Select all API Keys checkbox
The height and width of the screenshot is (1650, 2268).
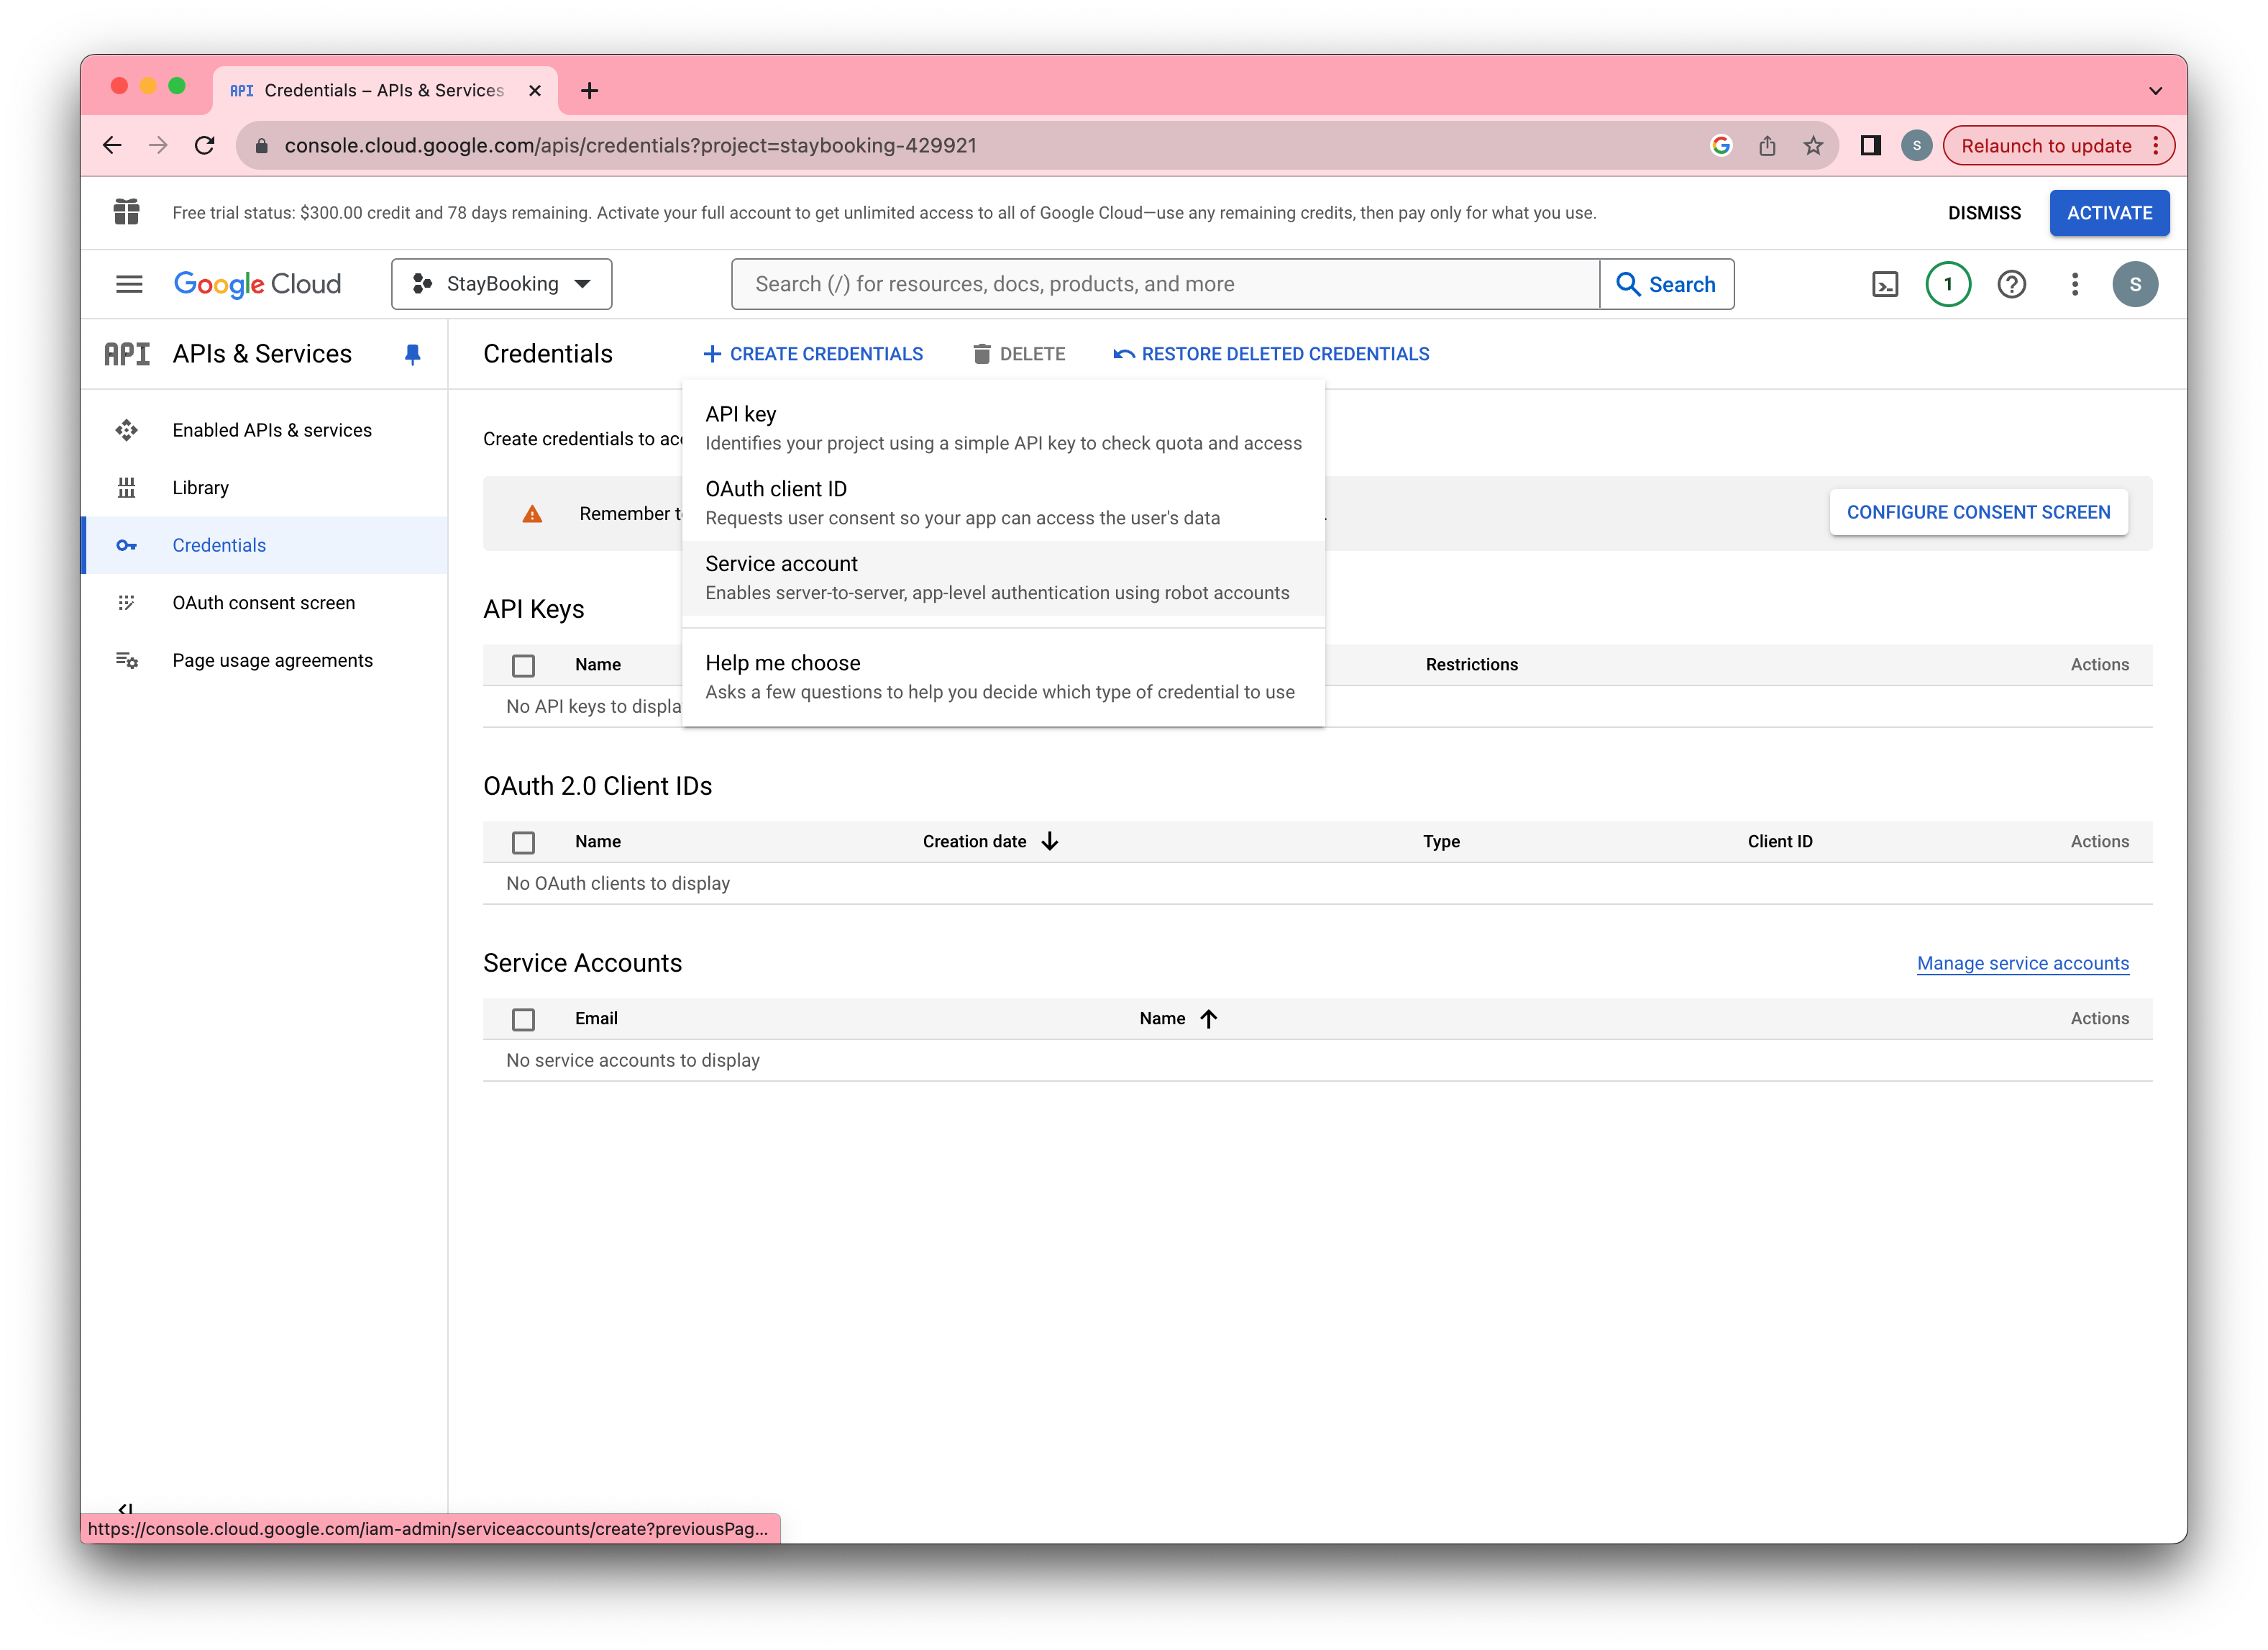tap(523, 665)
